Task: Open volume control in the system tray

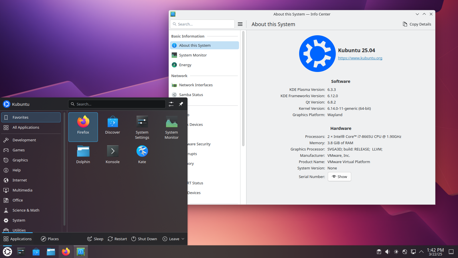Action: point(387,251)
